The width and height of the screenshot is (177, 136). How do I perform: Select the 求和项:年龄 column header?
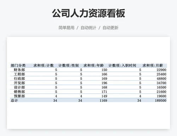[x=93, y=65]
